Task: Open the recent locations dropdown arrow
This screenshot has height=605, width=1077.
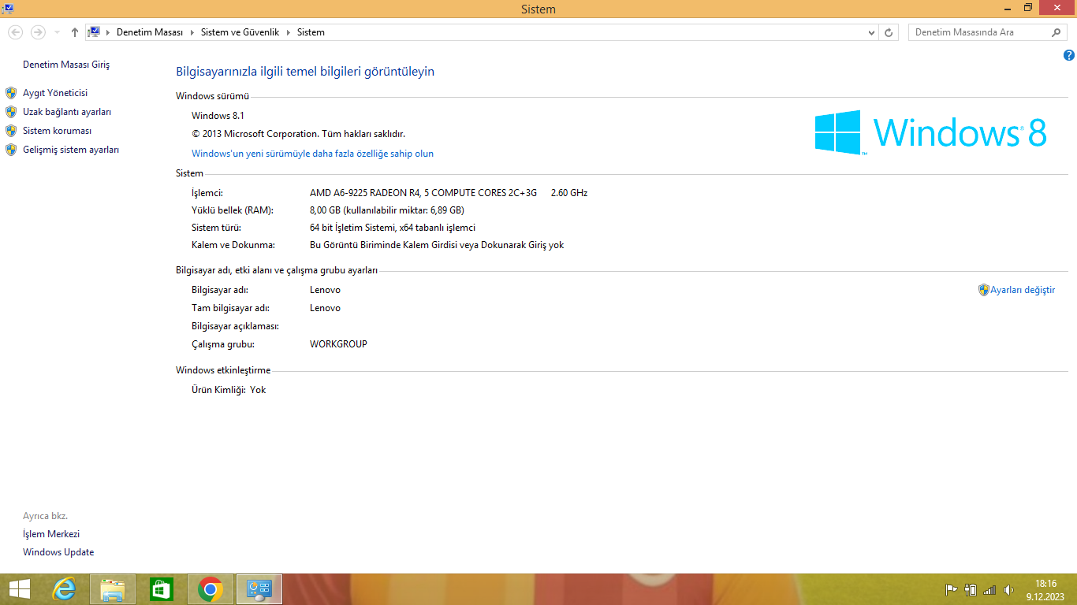Action: tap(57, 32)
